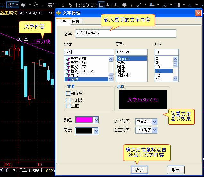Screen dimensions: 204x177
Task: Enable the 下划线 underline checkbox
Action: tap(68, 100)
